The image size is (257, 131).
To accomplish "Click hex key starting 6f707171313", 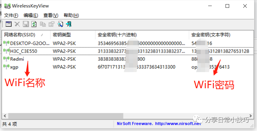I will (x=137, y=67).
